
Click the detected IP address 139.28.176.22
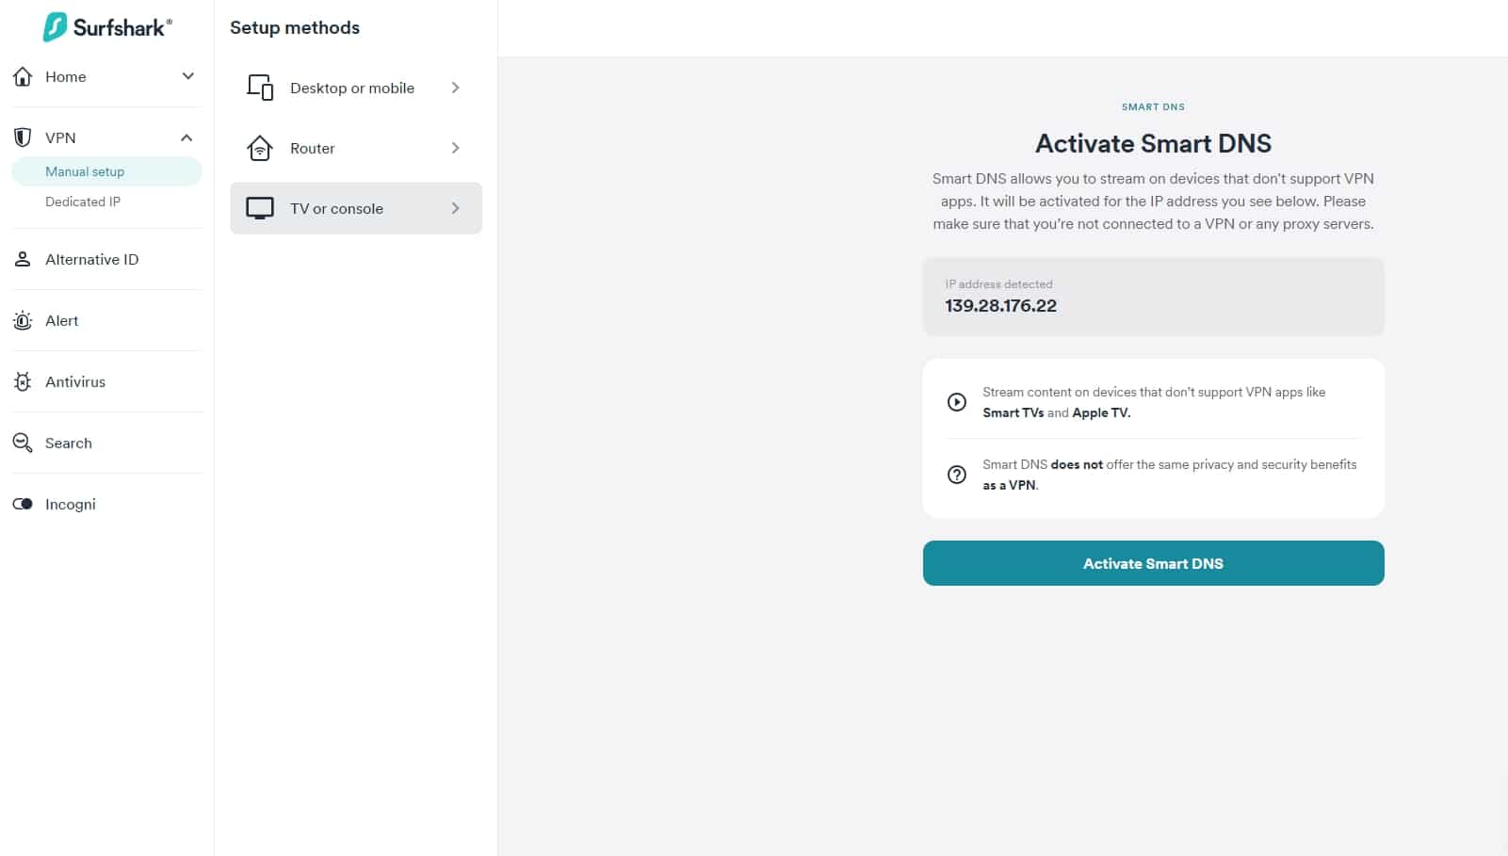point(1000,305)
